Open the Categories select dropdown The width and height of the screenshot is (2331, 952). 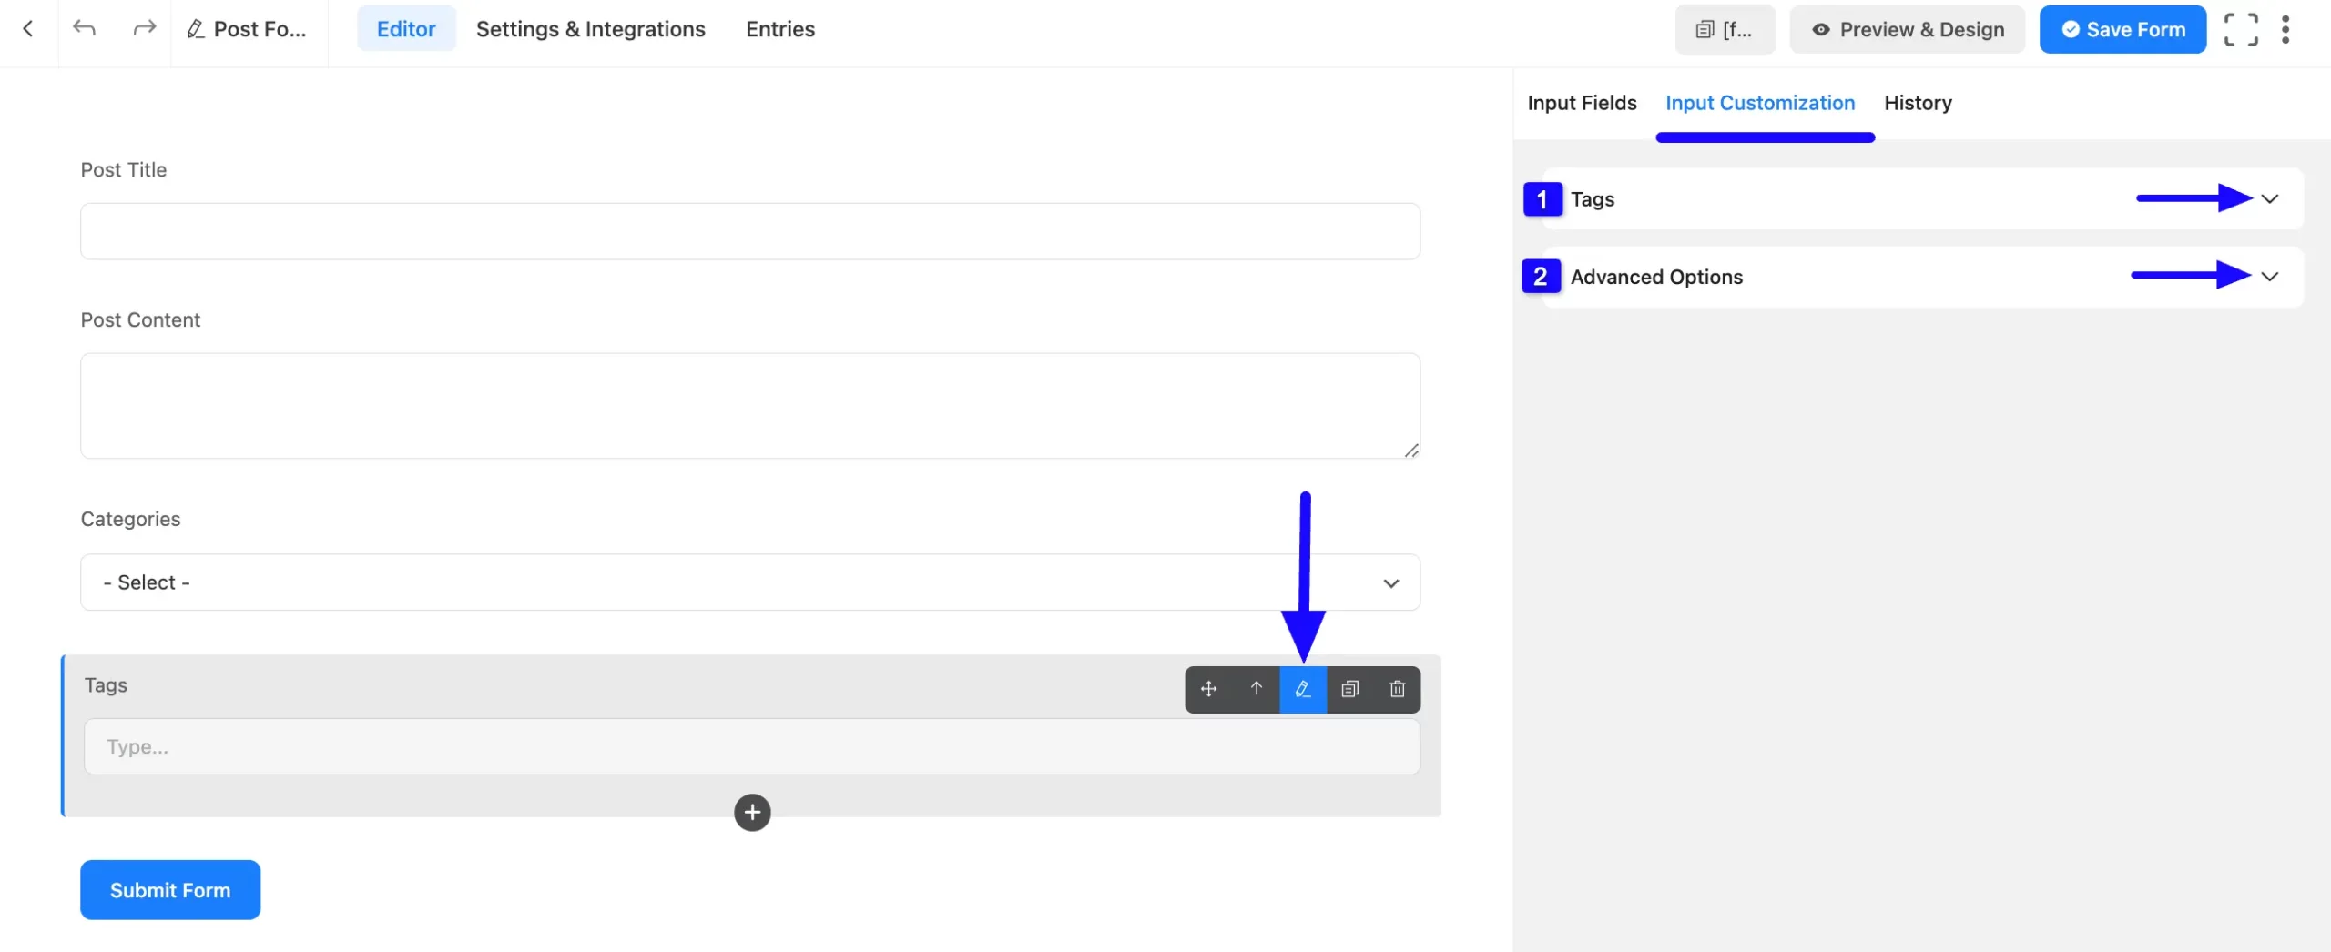(750, 582)
